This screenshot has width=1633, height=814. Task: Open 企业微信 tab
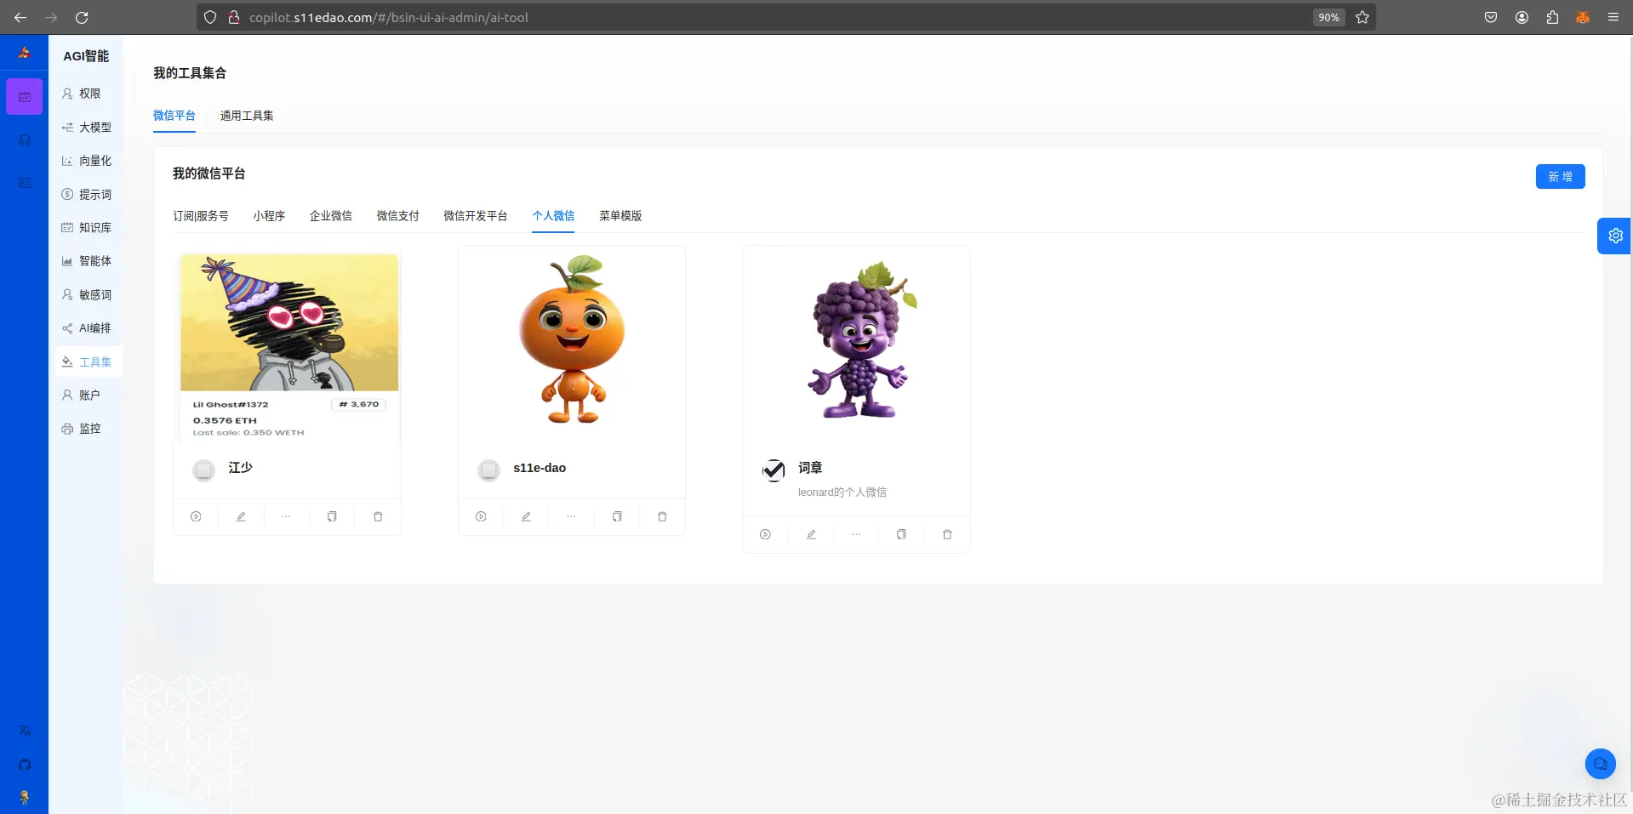331,216
